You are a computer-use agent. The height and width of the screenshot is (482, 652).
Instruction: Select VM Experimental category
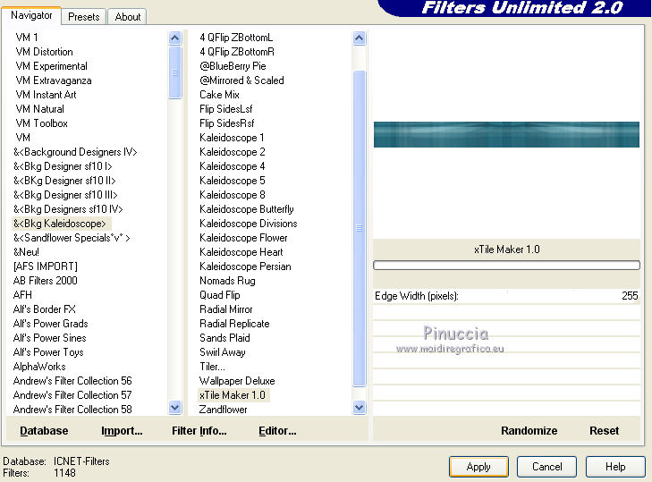tap(51, 65)
